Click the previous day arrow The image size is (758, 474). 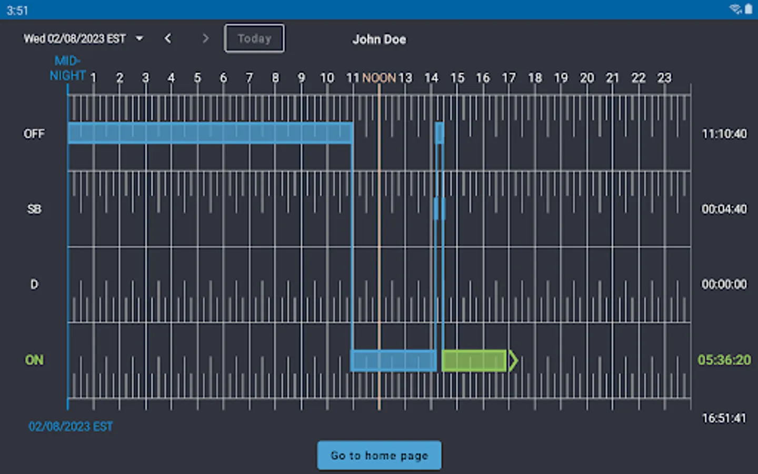167,38
